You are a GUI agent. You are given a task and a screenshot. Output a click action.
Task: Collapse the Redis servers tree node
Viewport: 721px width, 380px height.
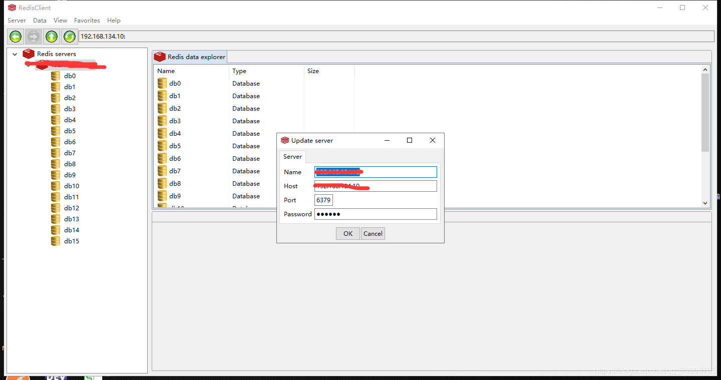[15, 54]
